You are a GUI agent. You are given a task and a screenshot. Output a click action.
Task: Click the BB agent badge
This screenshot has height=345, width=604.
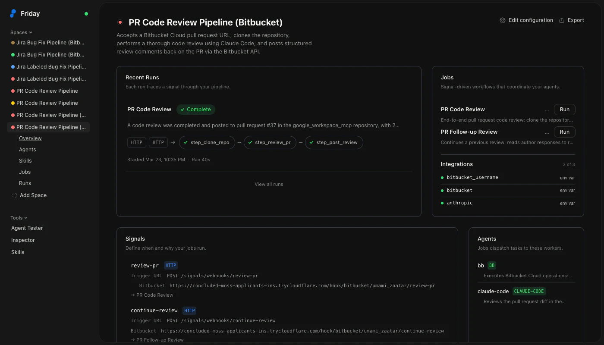(492, 266)
